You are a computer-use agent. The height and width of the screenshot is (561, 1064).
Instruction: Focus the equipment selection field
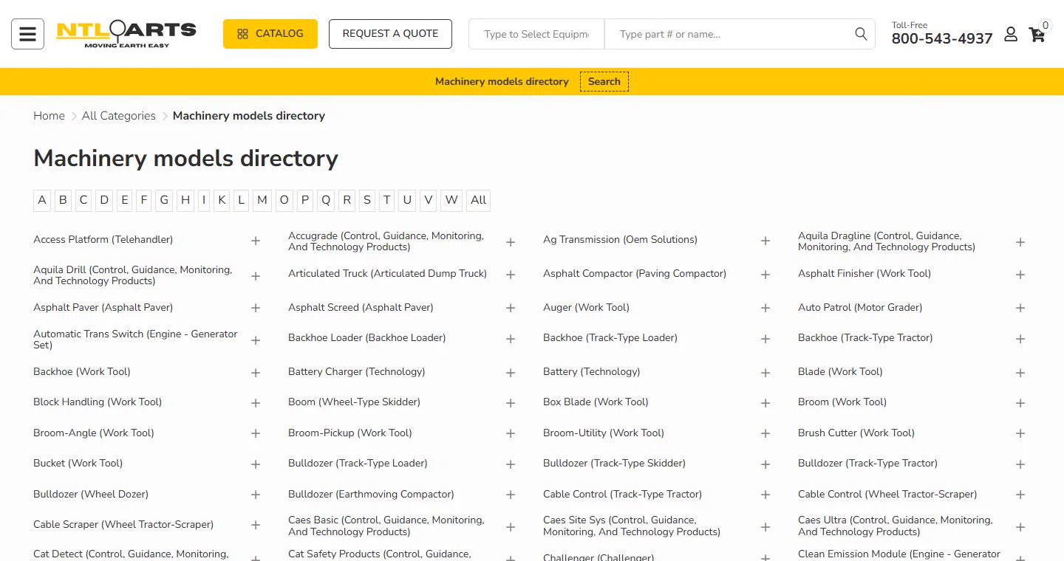(x=536, y=34)
